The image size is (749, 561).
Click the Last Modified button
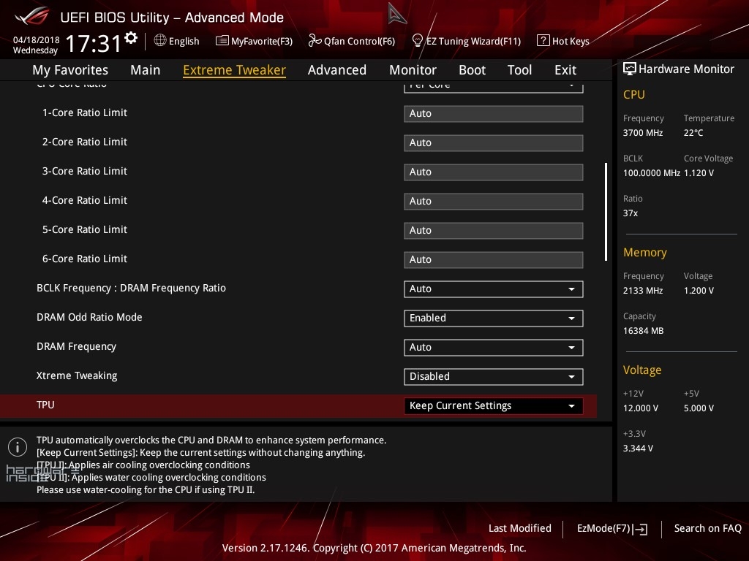pyautogui.click(x=519, y=528)
